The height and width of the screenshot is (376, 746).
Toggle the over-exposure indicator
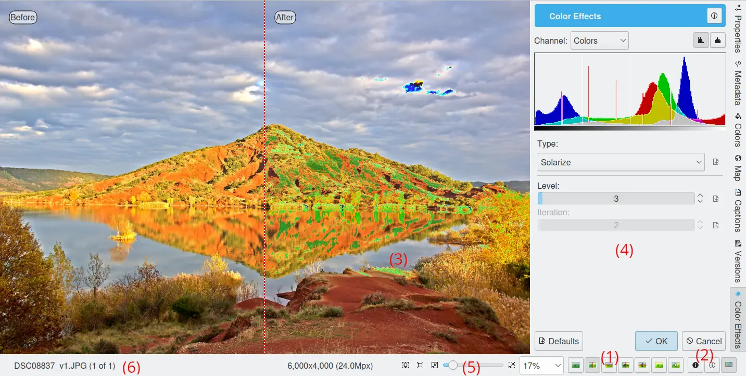712,366
